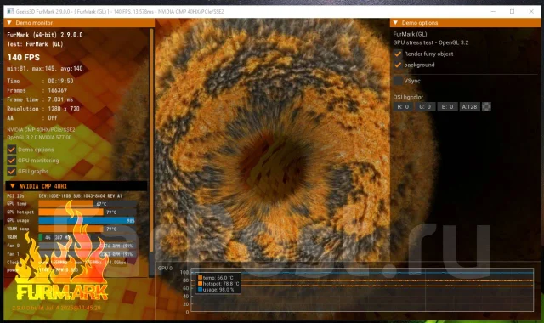544x323 pixels.
Task: Click the fan 1 RPM bar
Action: pyautogui.click(x=87, y=254)
